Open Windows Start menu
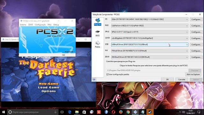 pos(4,112)
